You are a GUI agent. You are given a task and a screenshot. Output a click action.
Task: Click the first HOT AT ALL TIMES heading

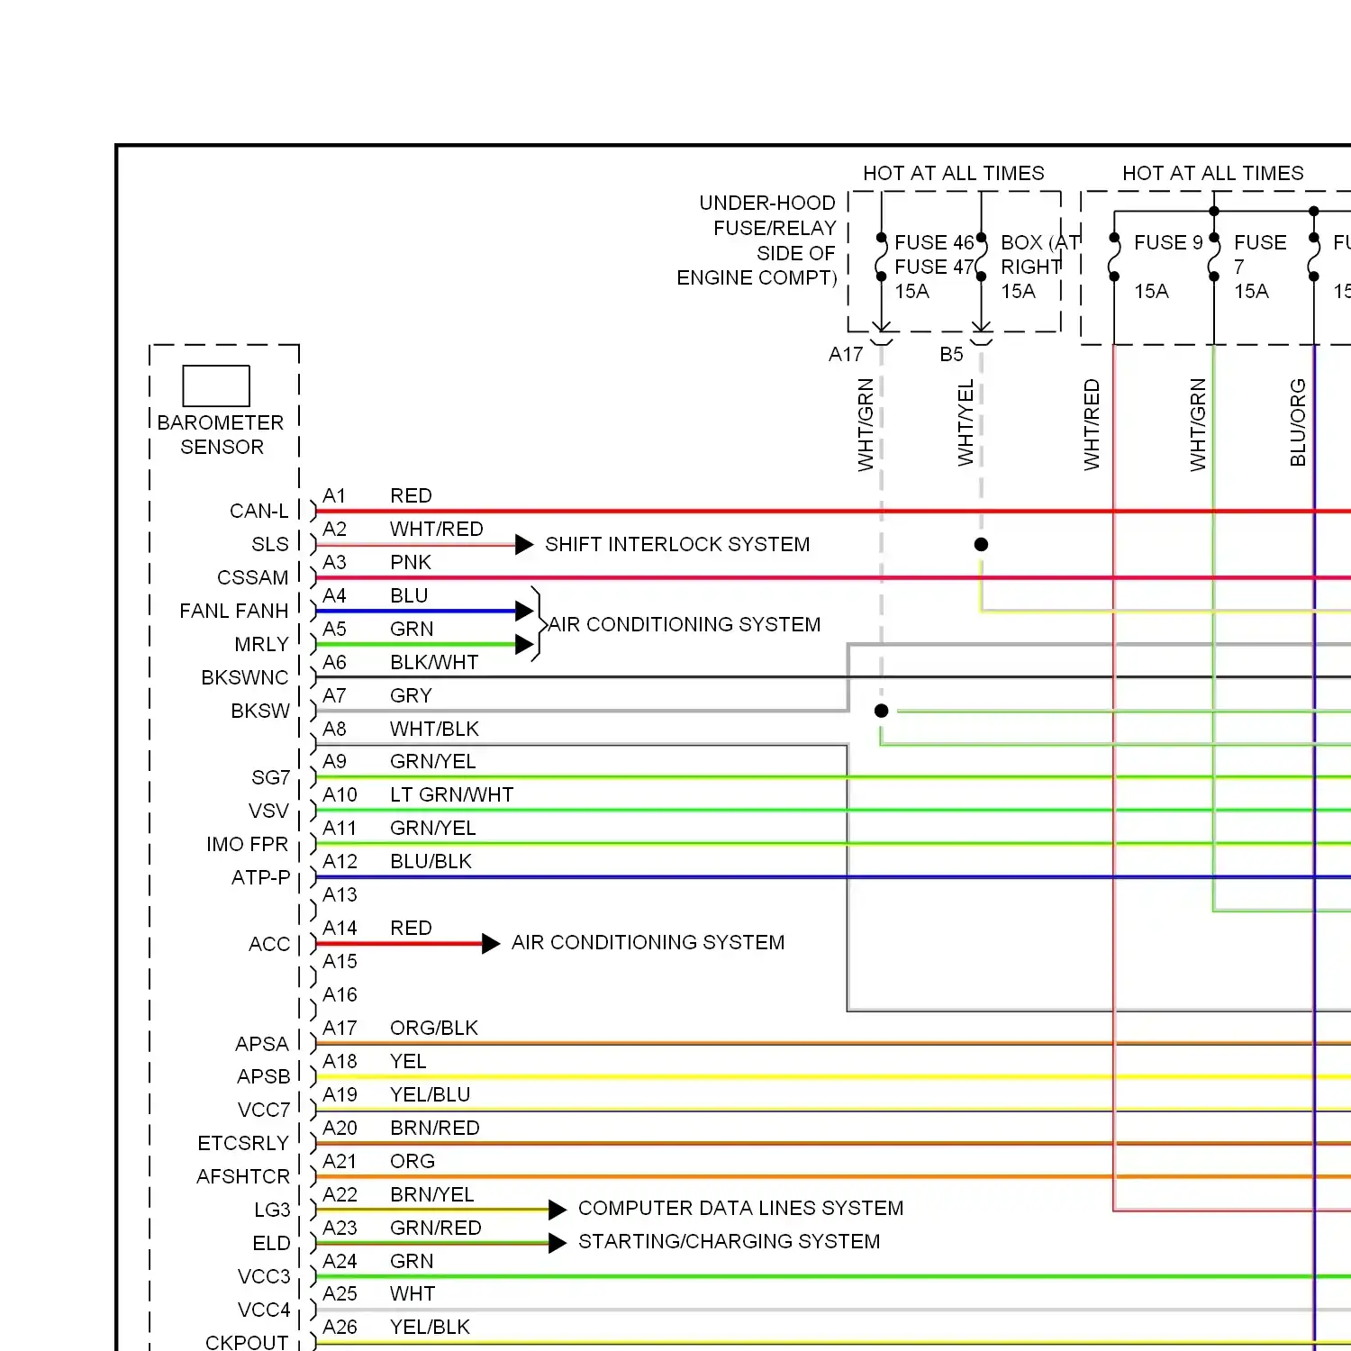tap(954, 173)
